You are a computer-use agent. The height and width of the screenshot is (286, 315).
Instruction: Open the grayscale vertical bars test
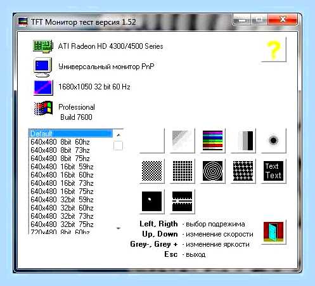coord(243,140)
